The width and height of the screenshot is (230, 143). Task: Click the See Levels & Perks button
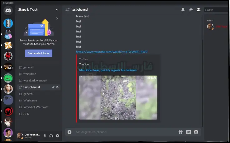[39, 53]
